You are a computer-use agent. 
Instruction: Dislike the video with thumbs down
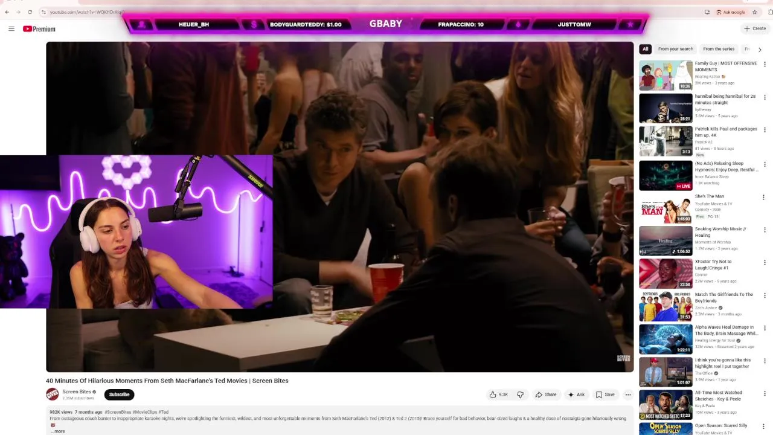(x=520, y=395)
